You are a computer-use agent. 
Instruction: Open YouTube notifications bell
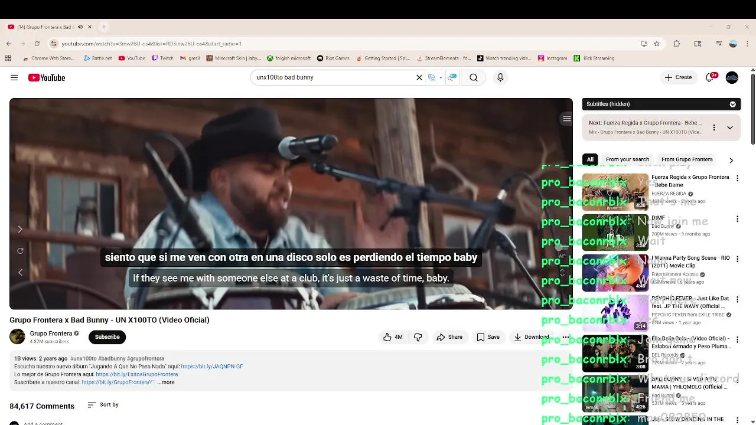[x=711, y=77]
